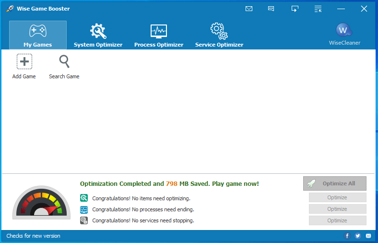Switch to Process Optimizer tab

click(x=159, y=35)
